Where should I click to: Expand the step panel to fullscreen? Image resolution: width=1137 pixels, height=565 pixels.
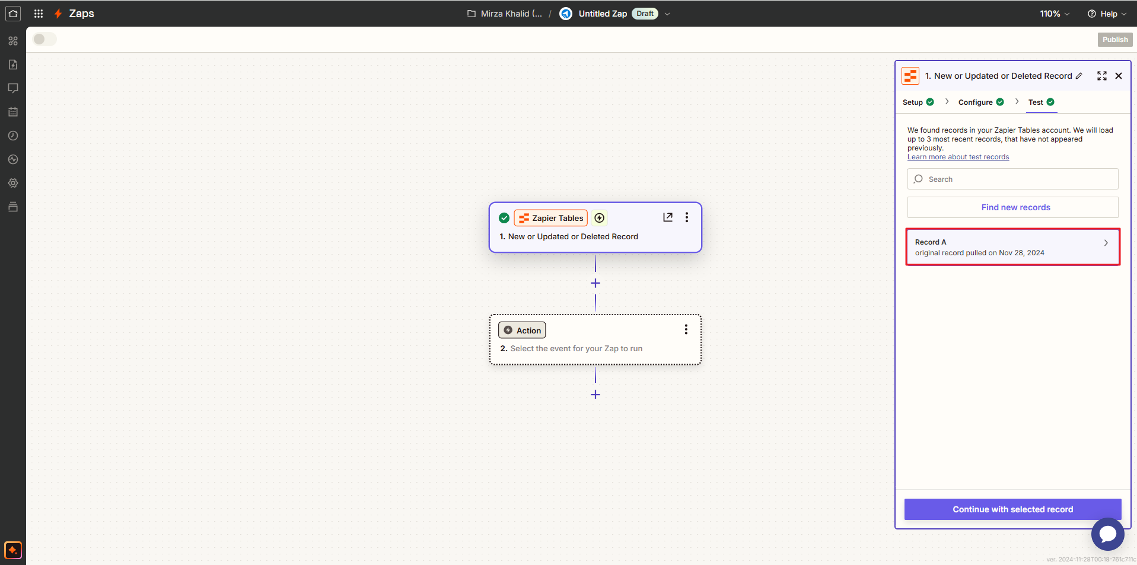[1102, 76]
